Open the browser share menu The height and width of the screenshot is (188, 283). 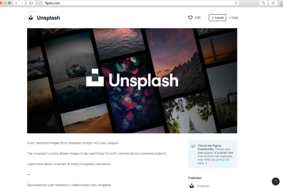pyautogui.click(x=263, y=3)
